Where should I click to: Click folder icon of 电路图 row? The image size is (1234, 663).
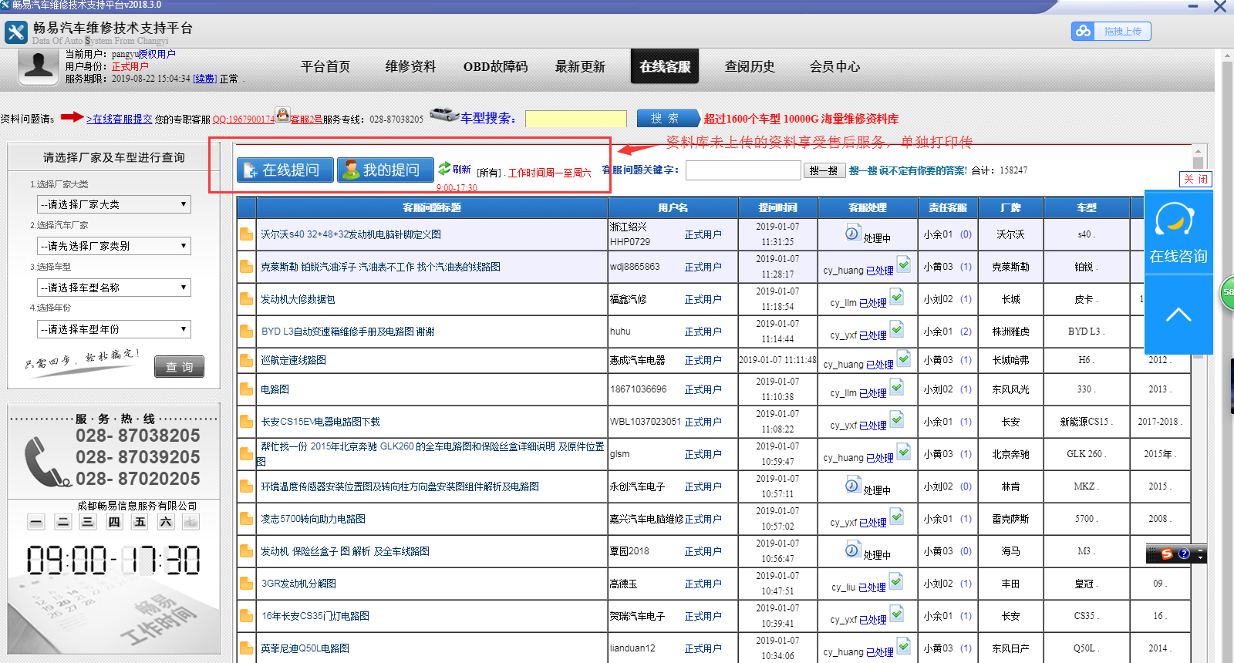pos(246,389)
